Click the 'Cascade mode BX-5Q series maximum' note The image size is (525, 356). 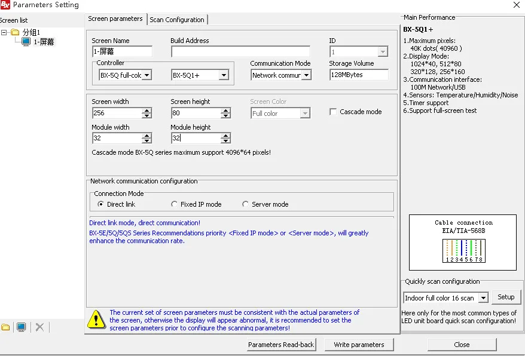tap(181, 152)
